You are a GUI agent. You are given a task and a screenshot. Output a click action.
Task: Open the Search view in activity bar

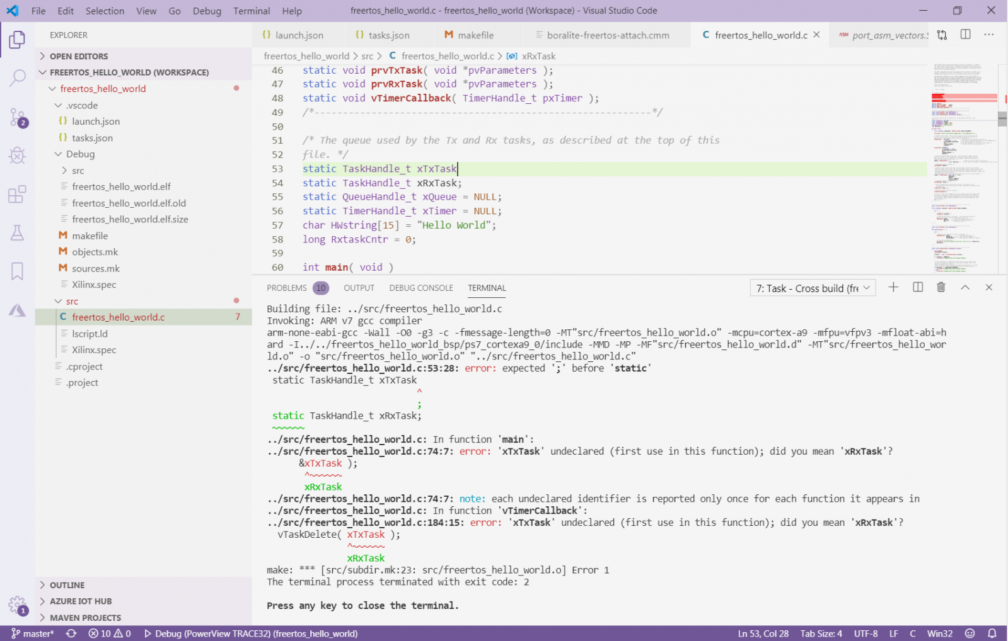tap(17, 78)
